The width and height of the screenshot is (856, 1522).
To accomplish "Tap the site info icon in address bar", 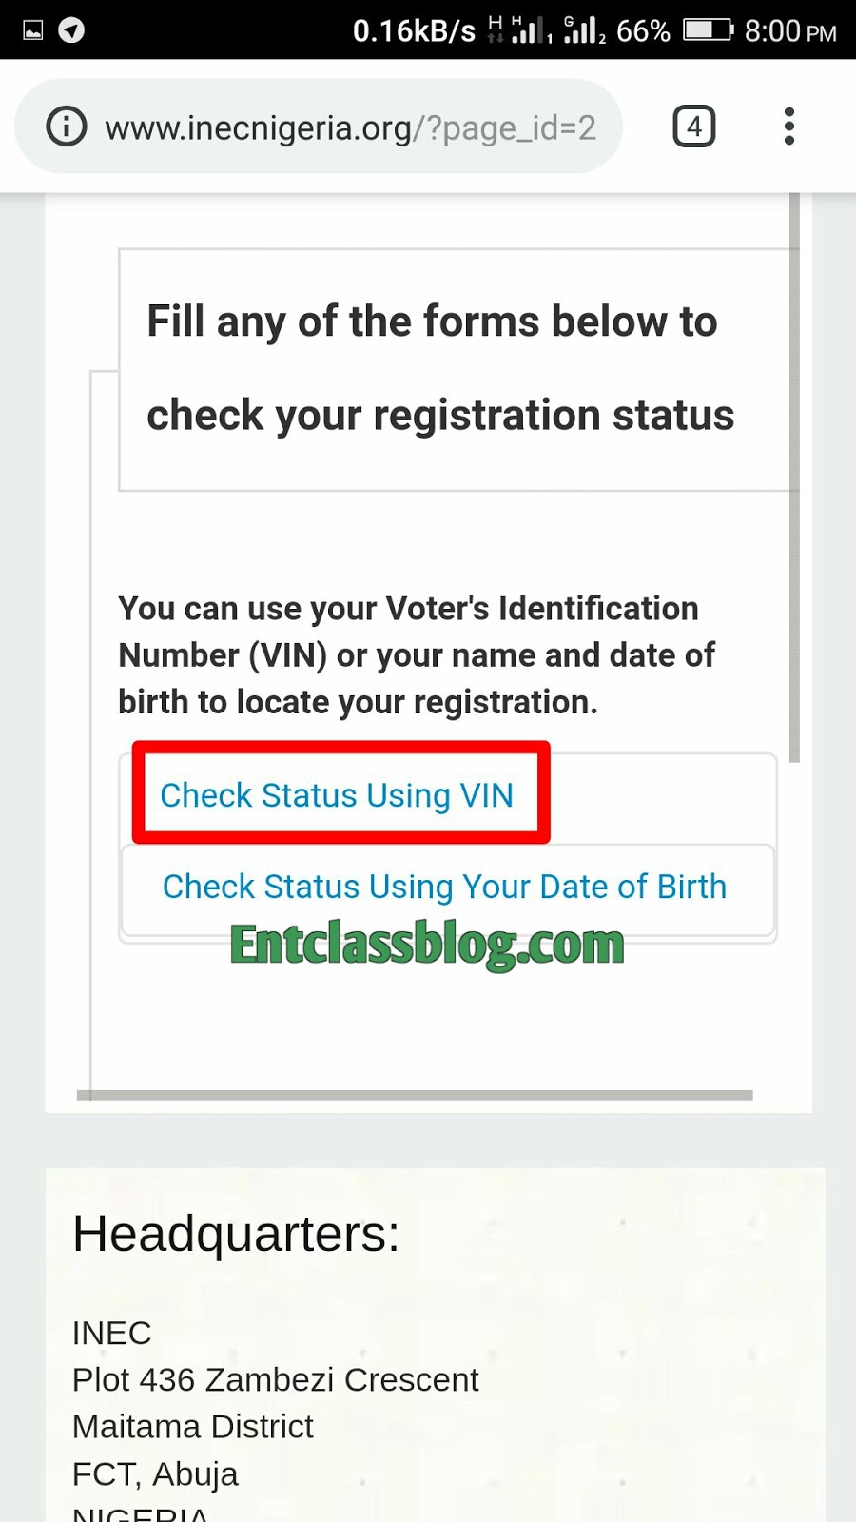I will click(x=67, y=127).
